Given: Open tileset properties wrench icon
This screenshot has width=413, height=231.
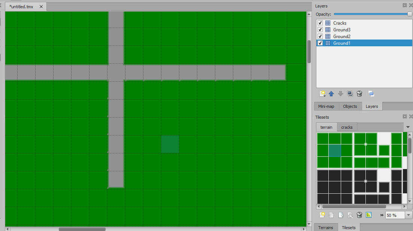Looking at the screenshot, I should click(350, 215).
